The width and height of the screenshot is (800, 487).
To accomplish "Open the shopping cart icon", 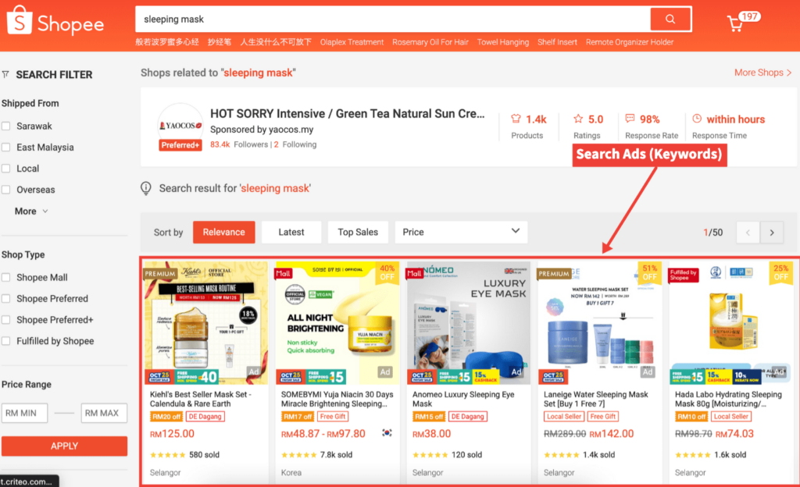I will pyautogui.click(x=735, y=23).
